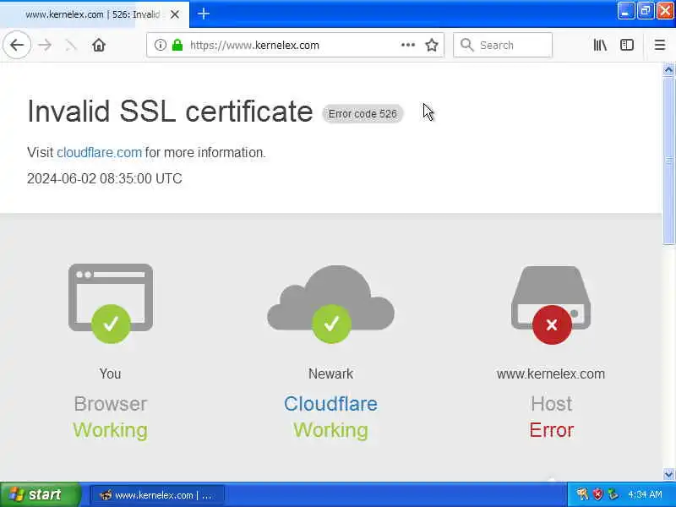
Task: Click the scrollbar down arrow
Action: coord(668,474)
